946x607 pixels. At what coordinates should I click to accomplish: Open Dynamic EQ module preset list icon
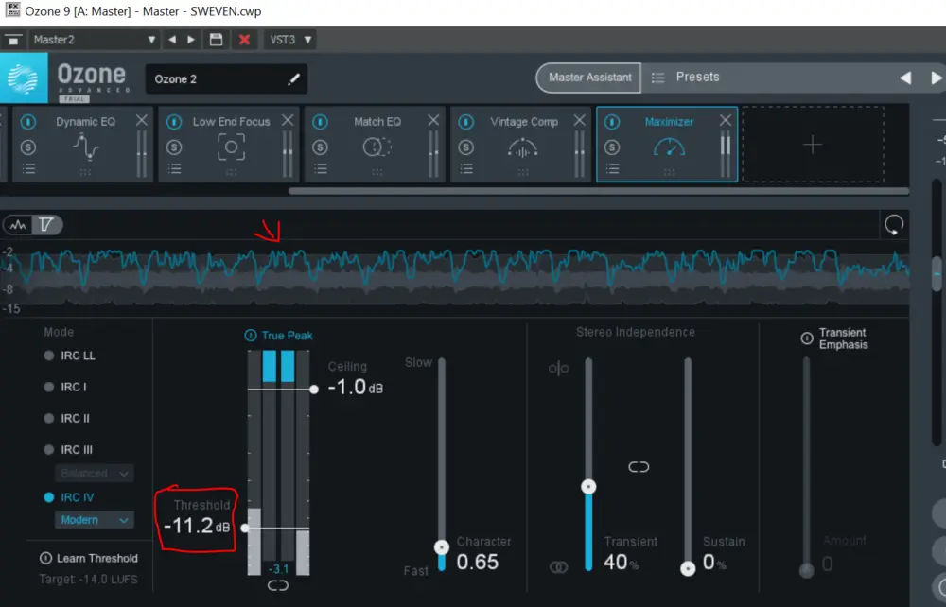point(28,169)
